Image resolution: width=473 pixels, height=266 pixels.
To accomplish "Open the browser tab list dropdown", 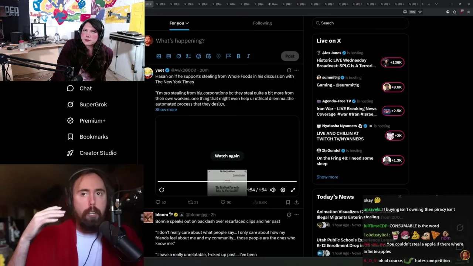I will pyautogui.click(x=436, y=4).
